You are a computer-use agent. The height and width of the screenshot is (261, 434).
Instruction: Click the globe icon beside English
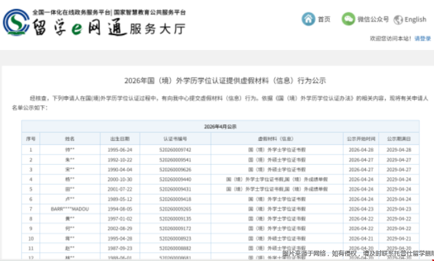point(398,20)
